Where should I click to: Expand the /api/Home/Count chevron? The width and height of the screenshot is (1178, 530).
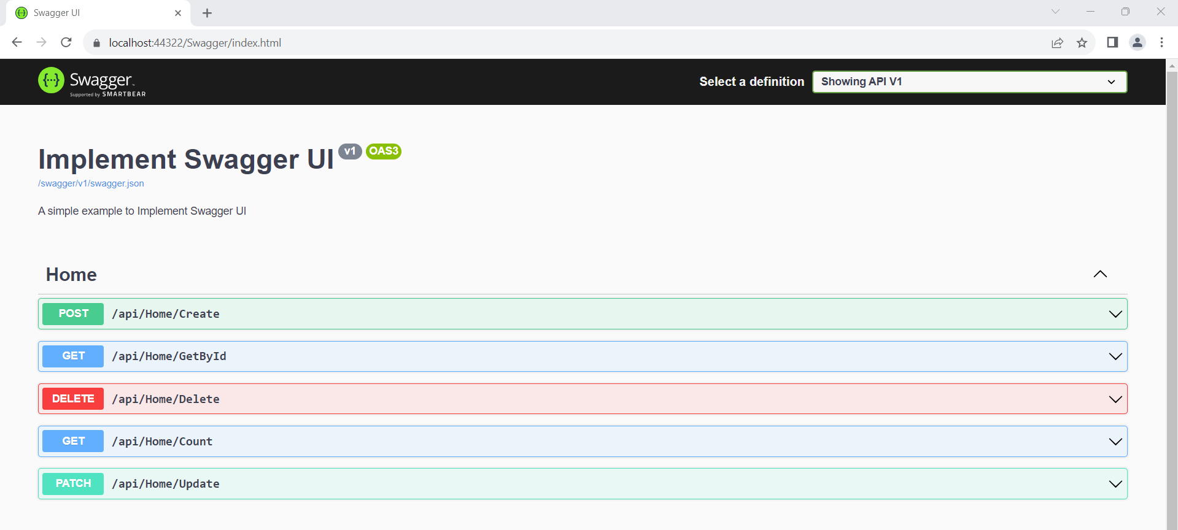click(x=1115, y=442)
